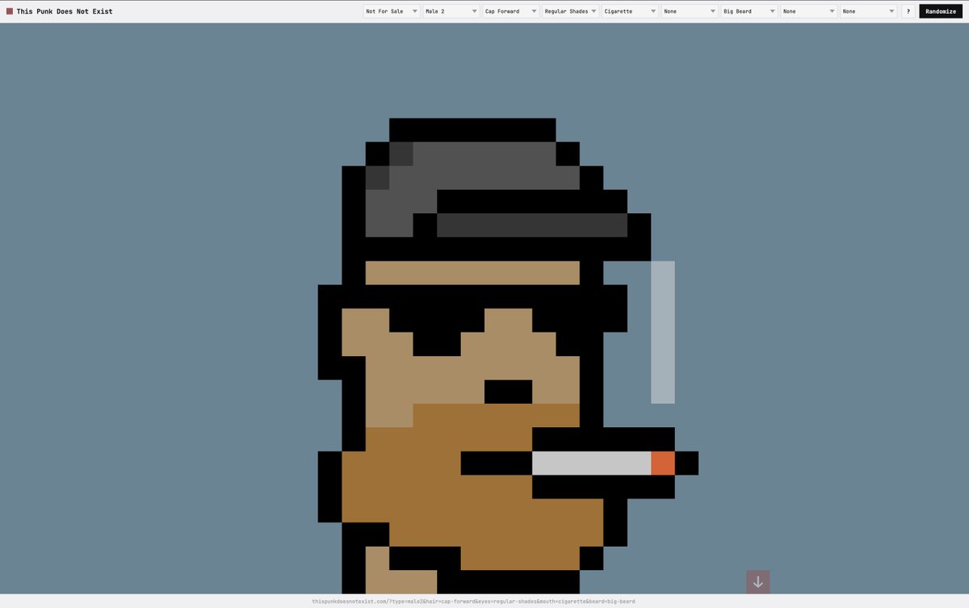
Task: Click the red square logo icon
Action: click(10, 11)
